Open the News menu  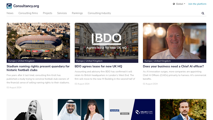coord(10,13)
